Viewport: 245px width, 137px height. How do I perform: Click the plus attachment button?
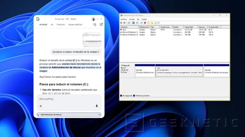tap(40, 106)
